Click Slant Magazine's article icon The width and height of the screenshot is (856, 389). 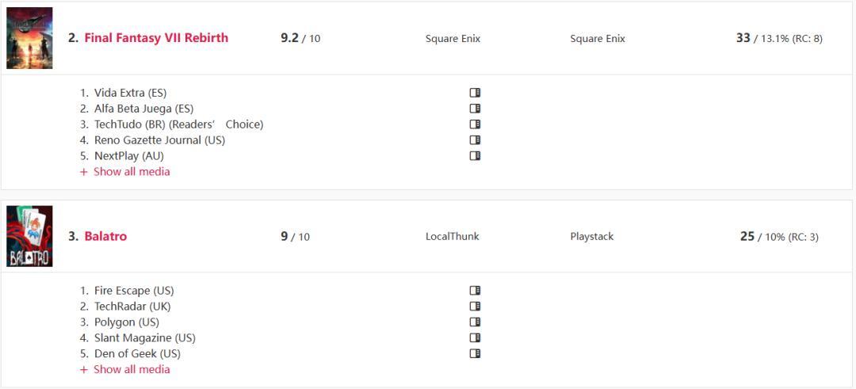click(476, 338)
